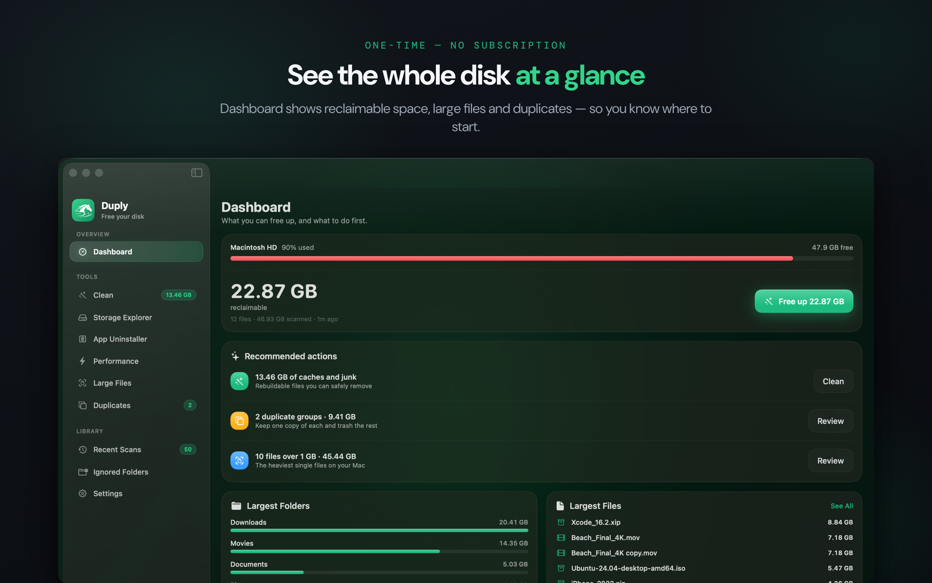This screenshot has height=583, width=932.
Task: Select Dashboard in the Overview section
Action: (x=136, y=252)
